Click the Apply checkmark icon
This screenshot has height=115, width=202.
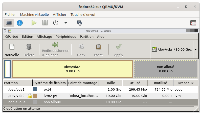coord(119,47)
